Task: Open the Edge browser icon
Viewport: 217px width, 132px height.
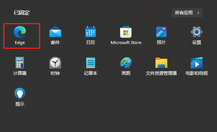Action: 20,32
